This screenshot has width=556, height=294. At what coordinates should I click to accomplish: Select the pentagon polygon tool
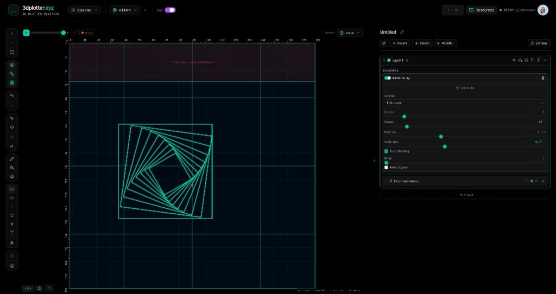[x=12, y=215]
